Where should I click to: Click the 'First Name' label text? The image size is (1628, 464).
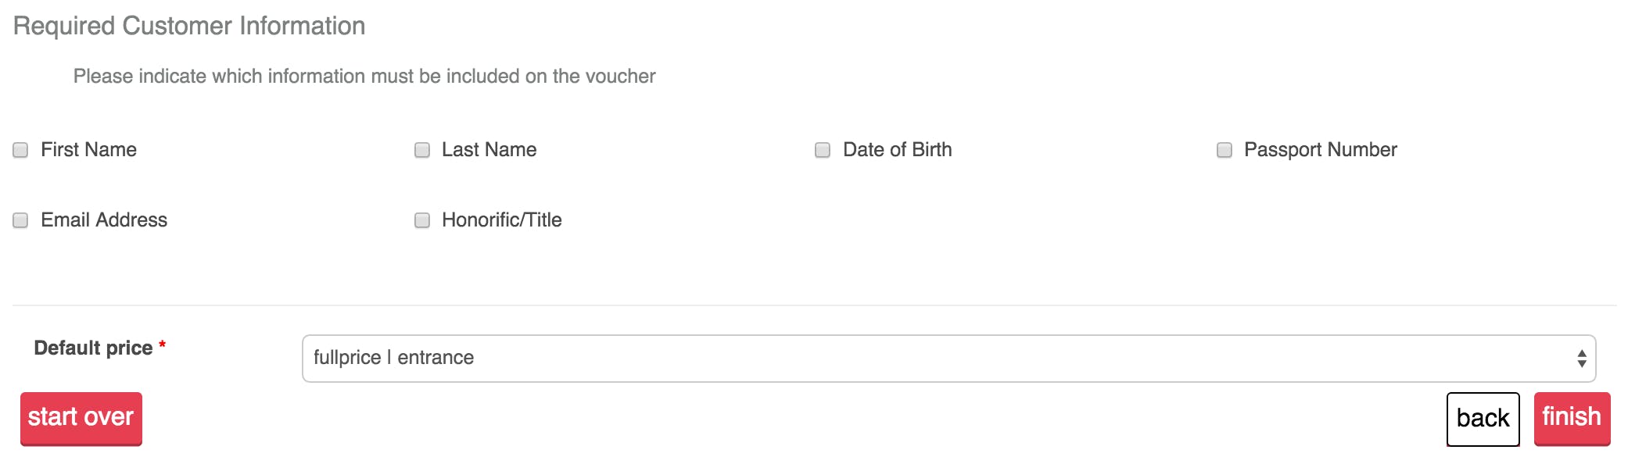click(89, 150)
